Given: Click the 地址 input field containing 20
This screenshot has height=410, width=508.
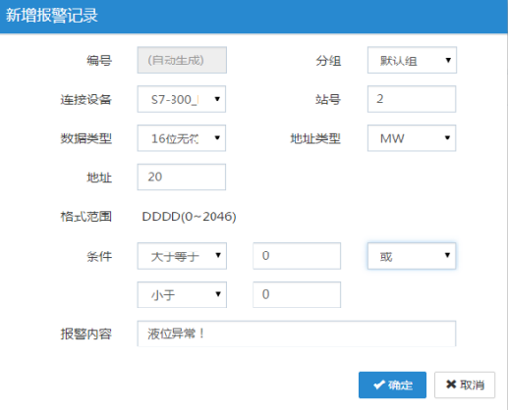Looking at the screenshot, I should coord(182,177).
